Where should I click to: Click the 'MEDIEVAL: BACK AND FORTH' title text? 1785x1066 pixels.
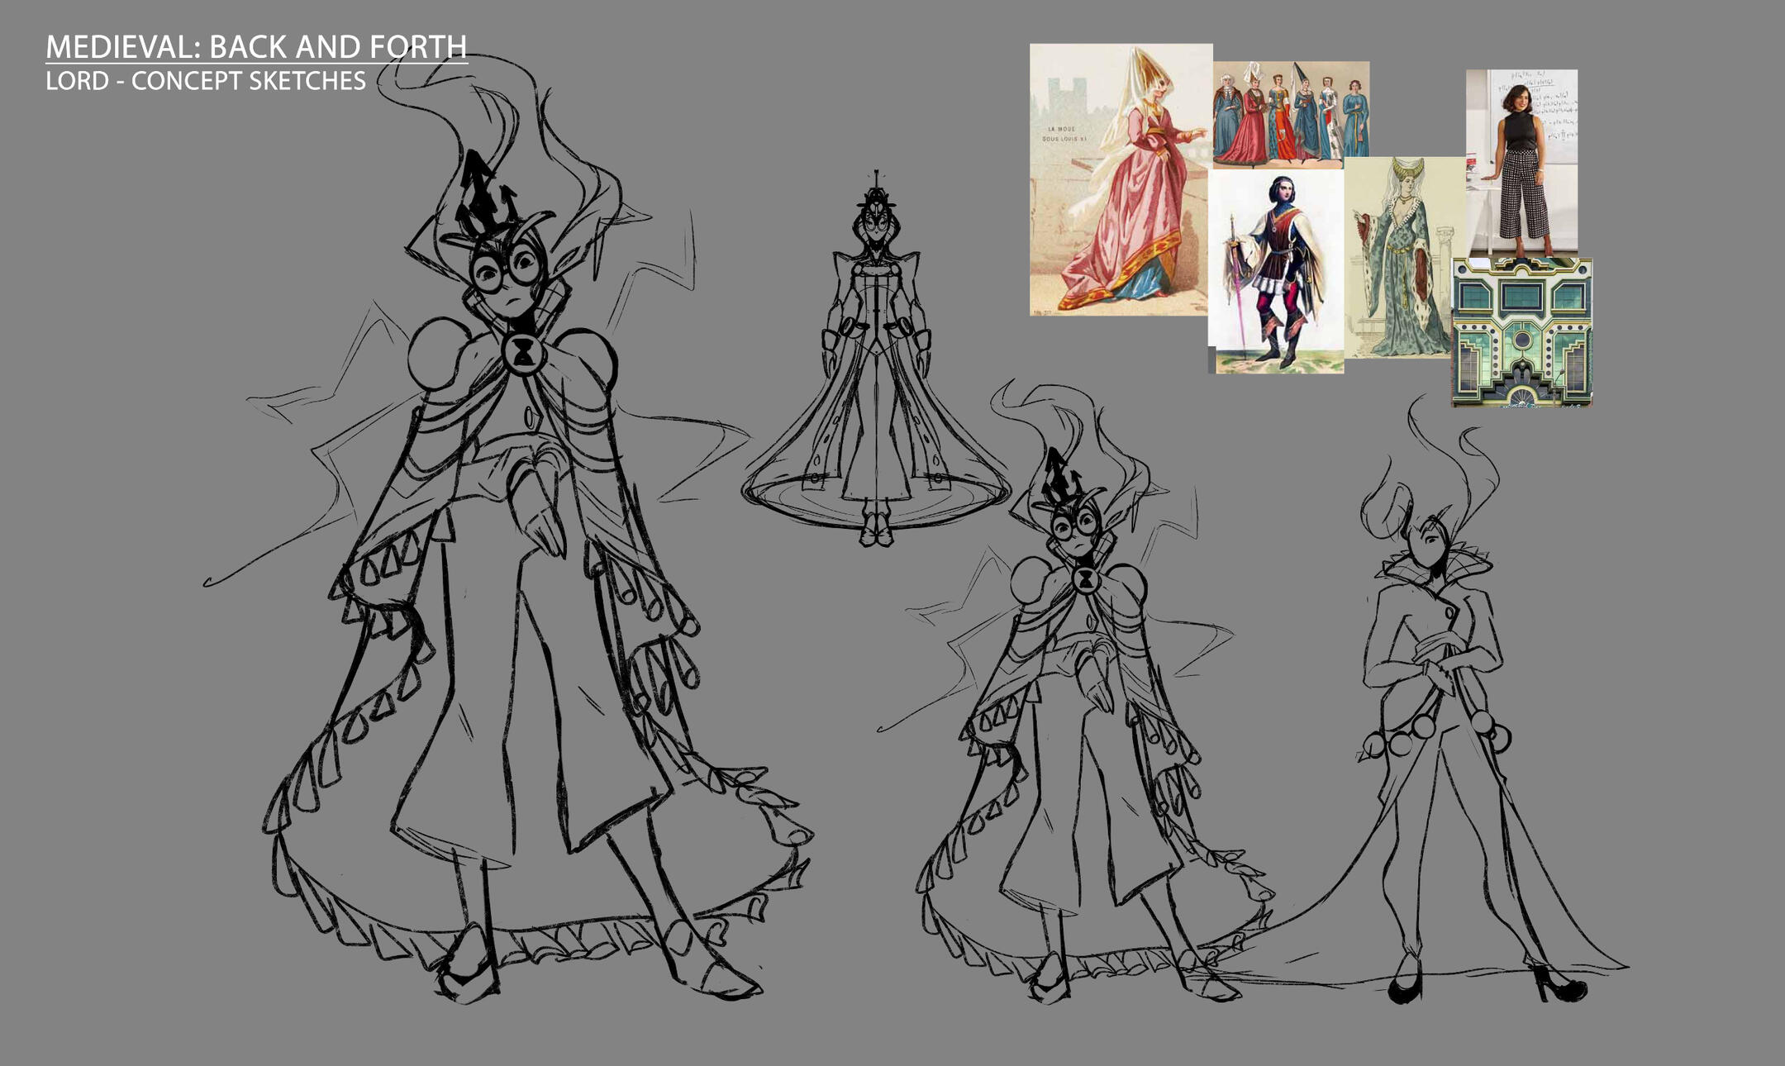coord(256,47)
